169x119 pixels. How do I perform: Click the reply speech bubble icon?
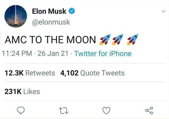click(x=21, y=110)
